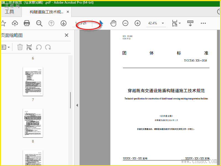Image resolution: width=221 pixels, height=166 pixels.
Task: Open the find text magnifier tool
Action: (39, 23)
